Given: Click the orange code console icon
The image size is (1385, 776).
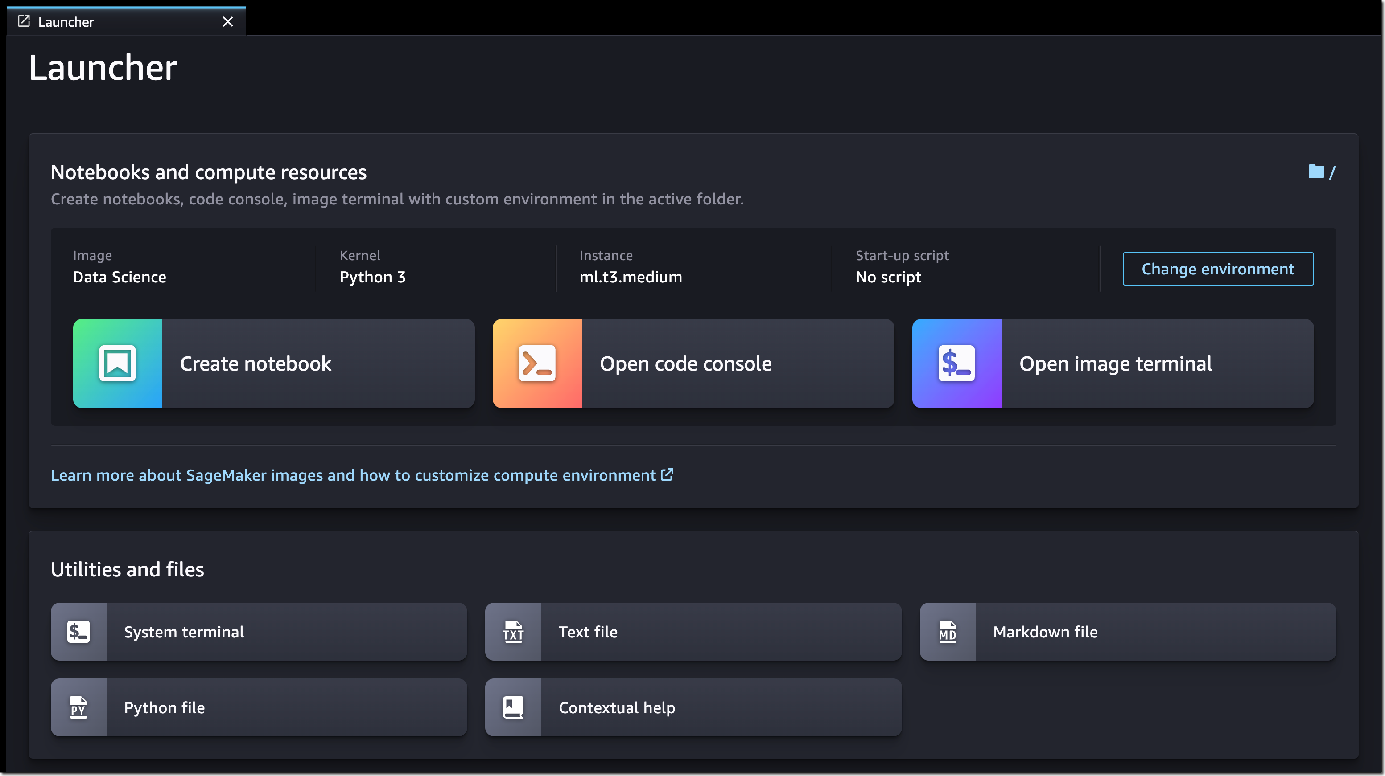Looking at the screenshot, I should pyautogui.click(x=536, y=363).
